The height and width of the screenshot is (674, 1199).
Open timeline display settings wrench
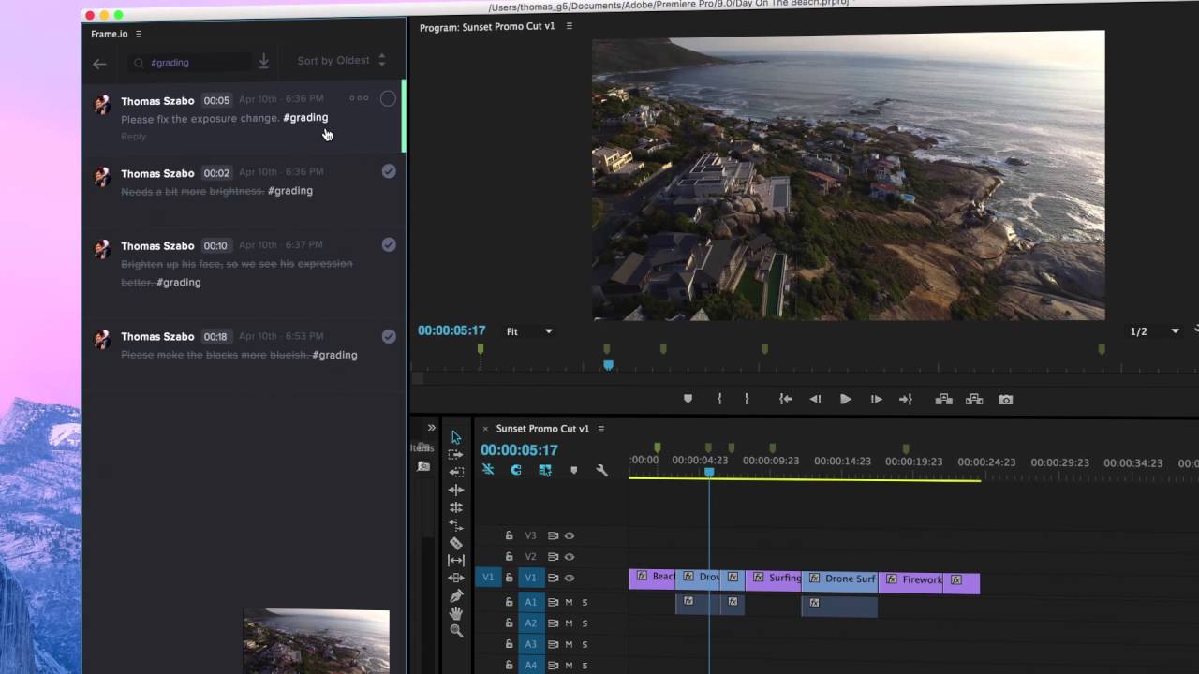601,470
